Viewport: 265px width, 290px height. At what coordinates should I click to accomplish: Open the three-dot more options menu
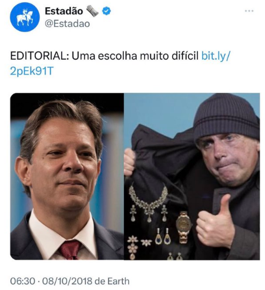(x=249, y=11)
